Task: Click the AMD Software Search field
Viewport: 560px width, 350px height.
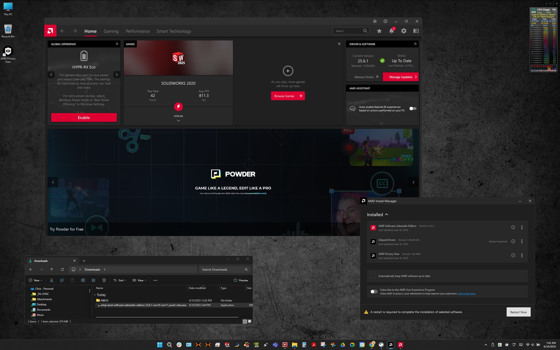Action: [351, 31]
